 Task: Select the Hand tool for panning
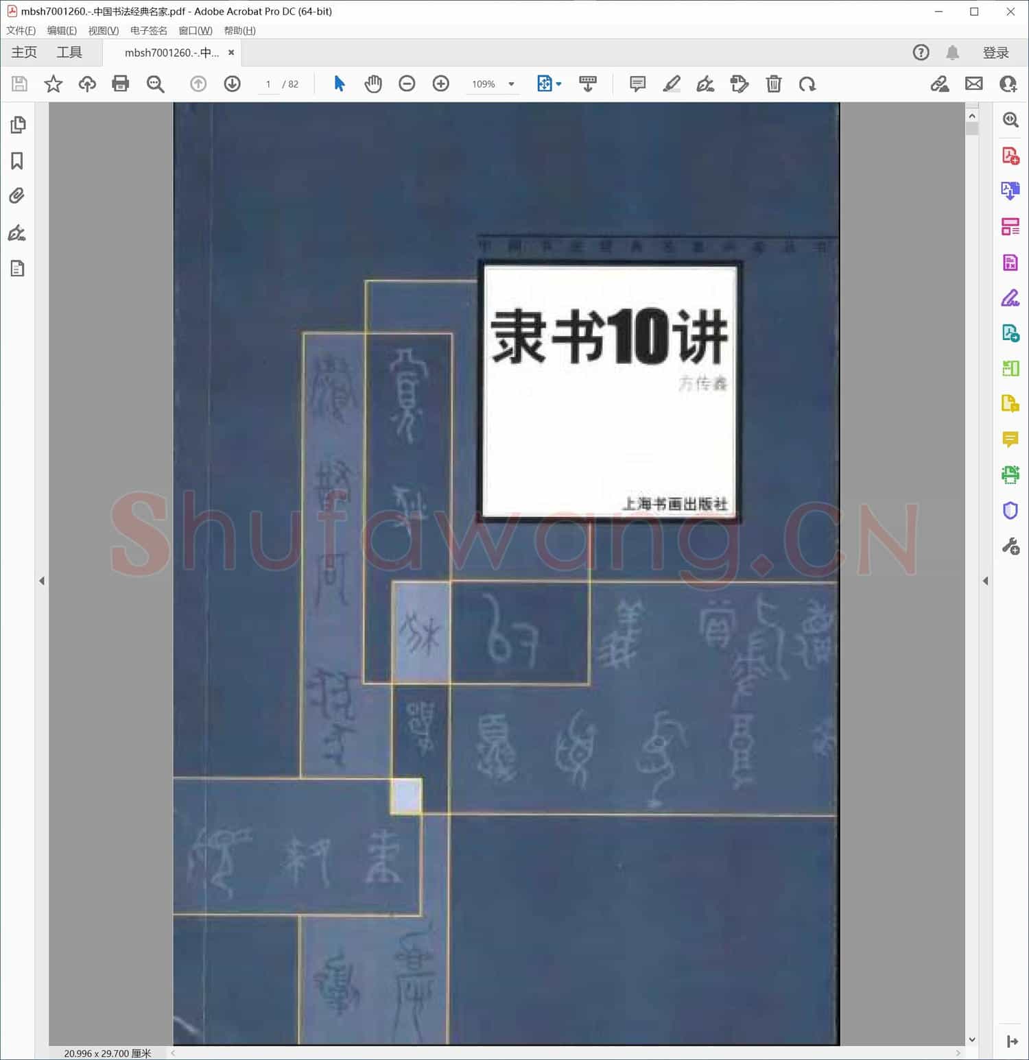tap(373, 84)
